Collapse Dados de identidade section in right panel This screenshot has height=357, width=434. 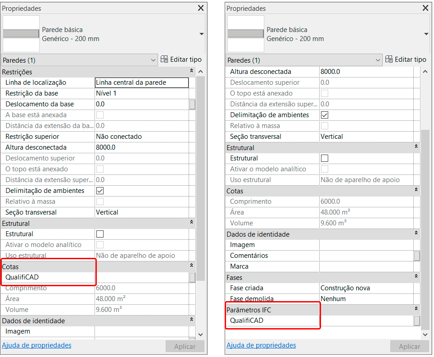[x=416, y=234]
